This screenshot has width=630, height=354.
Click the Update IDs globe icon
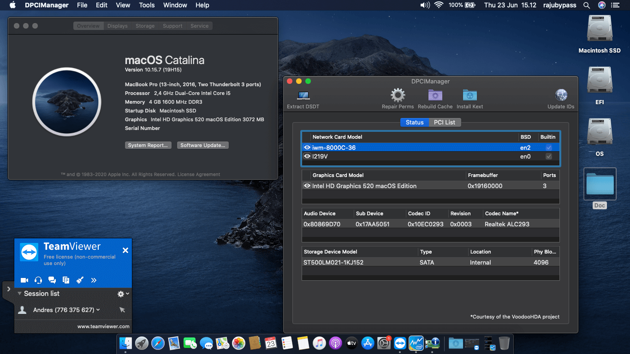tap(561, 95)
